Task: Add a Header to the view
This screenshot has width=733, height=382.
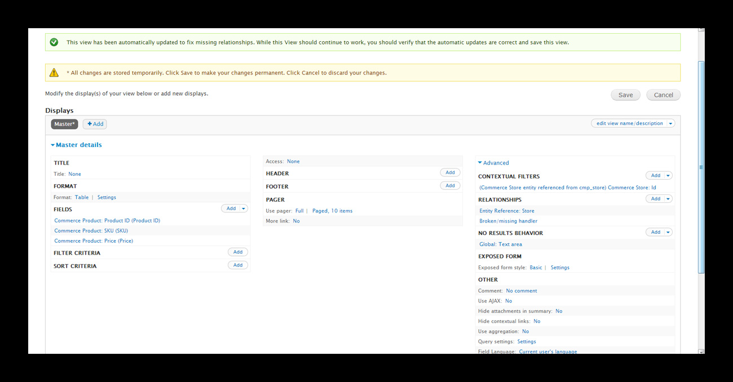Action: coord(450,172)
